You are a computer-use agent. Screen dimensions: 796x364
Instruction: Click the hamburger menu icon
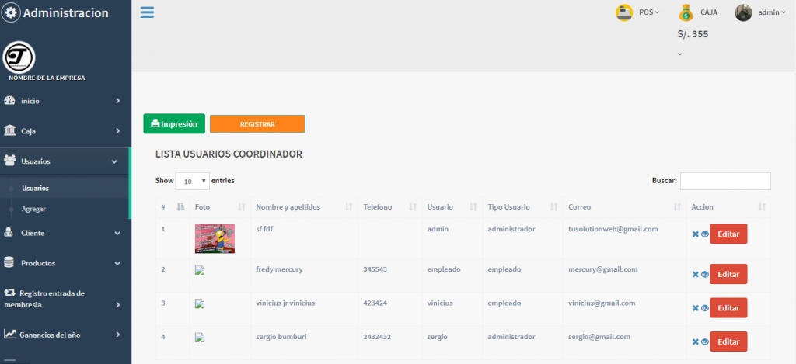[x=147, y=12]
